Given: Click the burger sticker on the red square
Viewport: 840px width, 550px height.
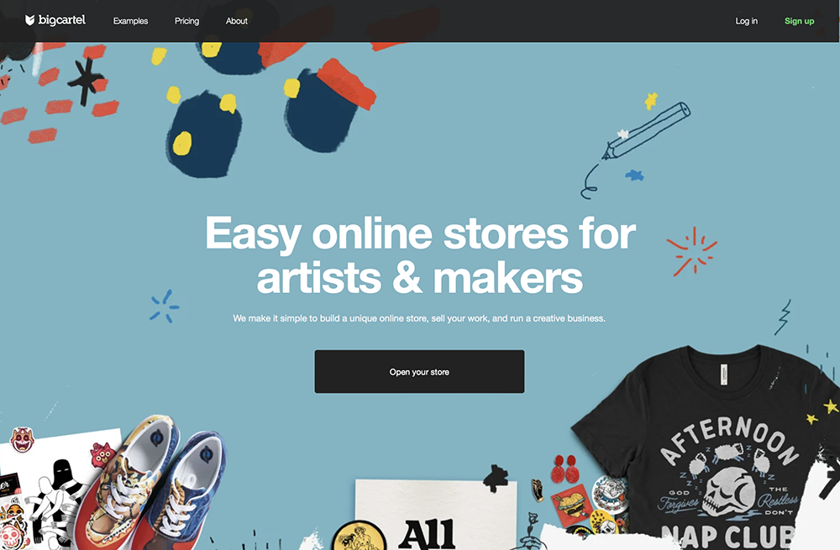Looking at the screenshot, I should 570,505.
